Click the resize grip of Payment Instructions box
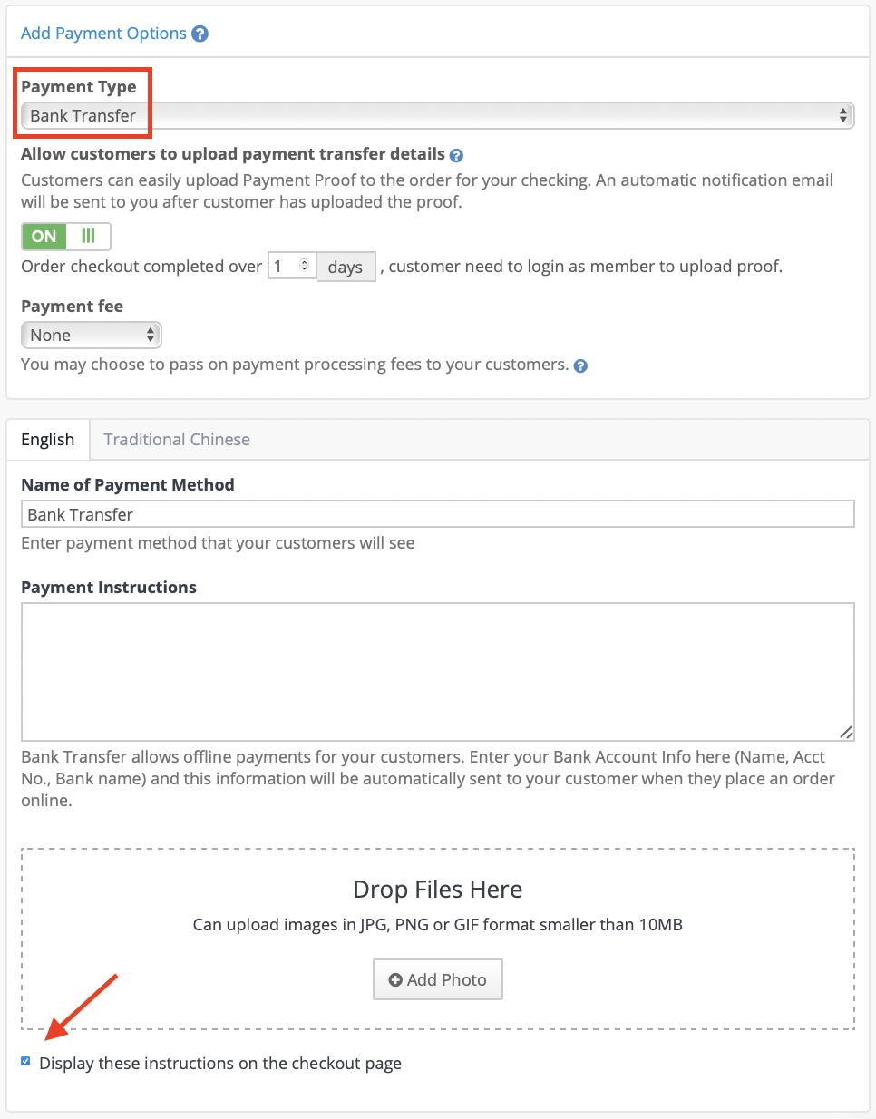Viewport: 876px width, 1119px height. pos(845,732)
